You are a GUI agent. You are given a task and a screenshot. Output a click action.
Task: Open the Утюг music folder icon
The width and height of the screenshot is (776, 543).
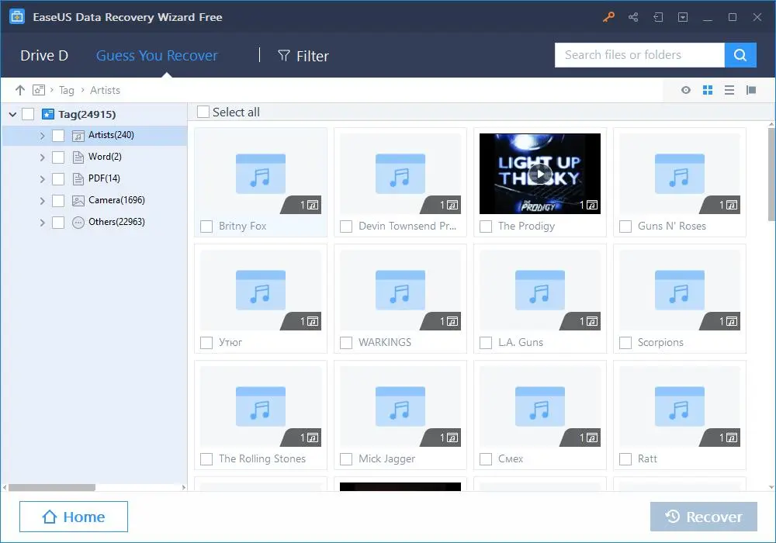click(x=261, y=290)
